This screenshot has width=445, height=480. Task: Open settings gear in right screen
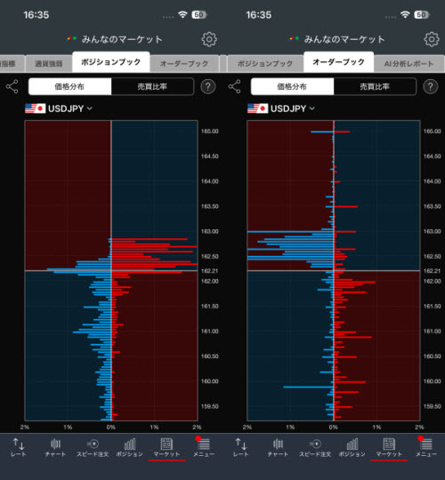(x=432, y=39)
